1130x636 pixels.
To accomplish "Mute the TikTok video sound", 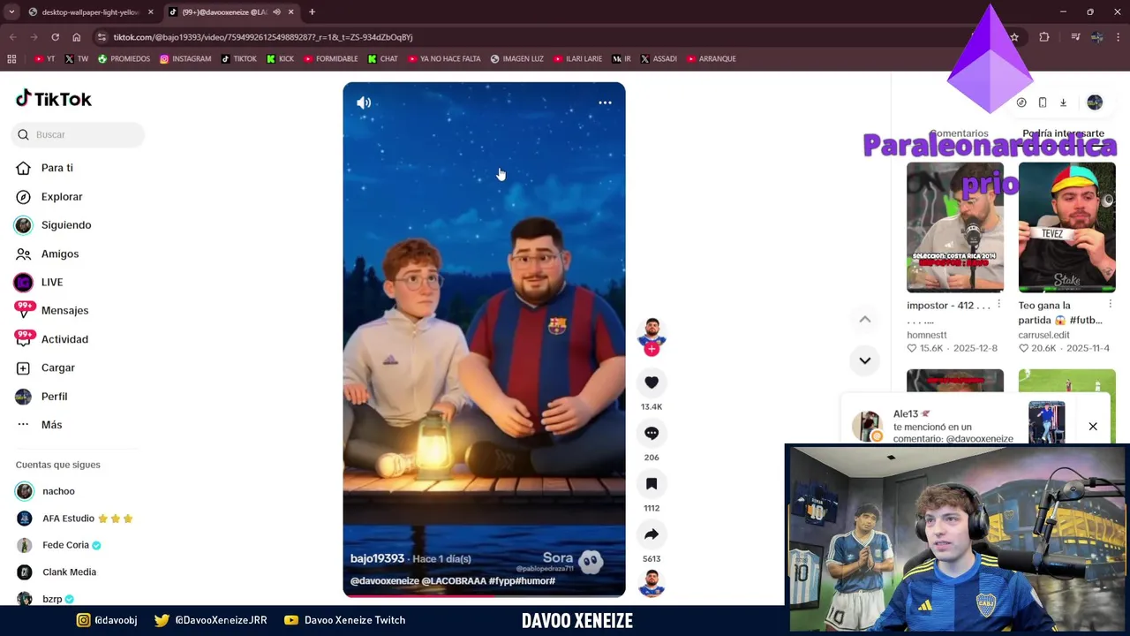I will [364, 102].
